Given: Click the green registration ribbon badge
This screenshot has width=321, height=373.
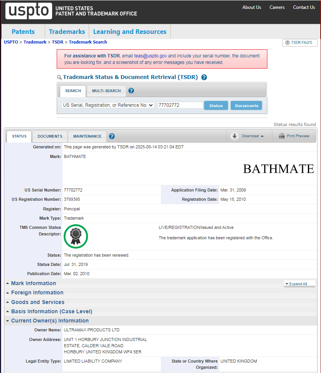Looking at the screenshot, I should 76,236.
